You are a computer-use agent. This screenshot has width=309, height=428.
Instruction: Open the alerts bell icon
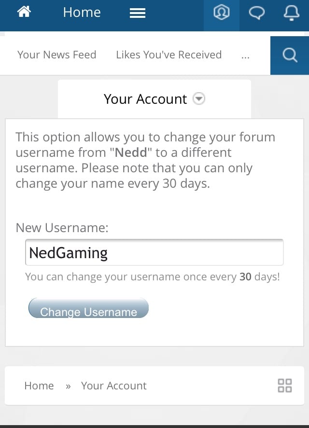coord(291,13)
